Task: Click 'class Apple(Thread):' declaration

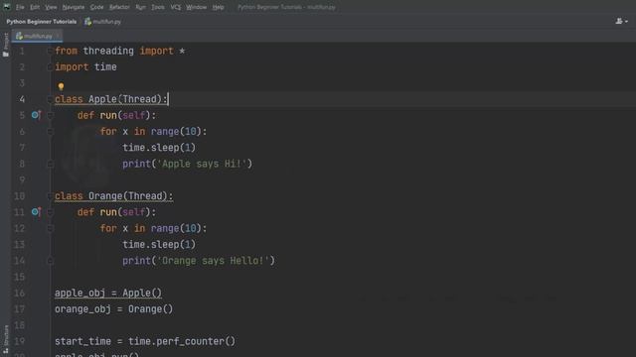Action: tap(110, 99)
